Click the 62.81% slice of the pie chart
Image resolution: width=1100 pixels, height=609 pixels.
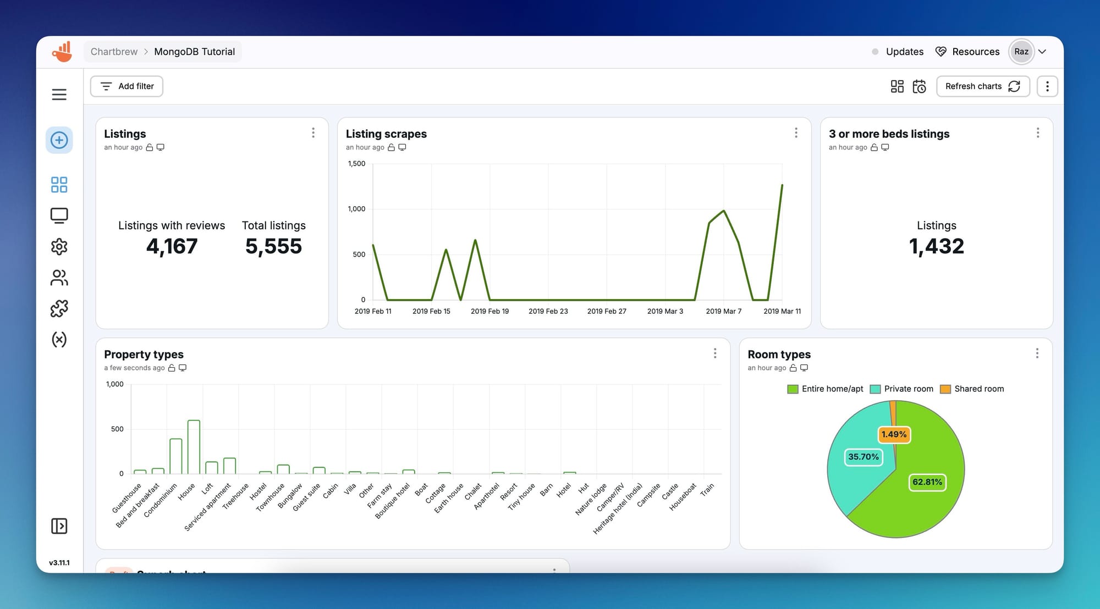[928, 482]
